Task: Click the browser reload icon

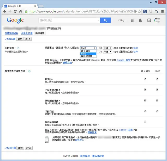Action: [x=15, y=11]
